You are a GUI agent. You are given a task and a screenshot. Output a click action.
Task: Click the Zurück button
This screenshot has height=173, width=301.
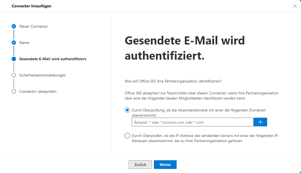click(x=140, y=165)
